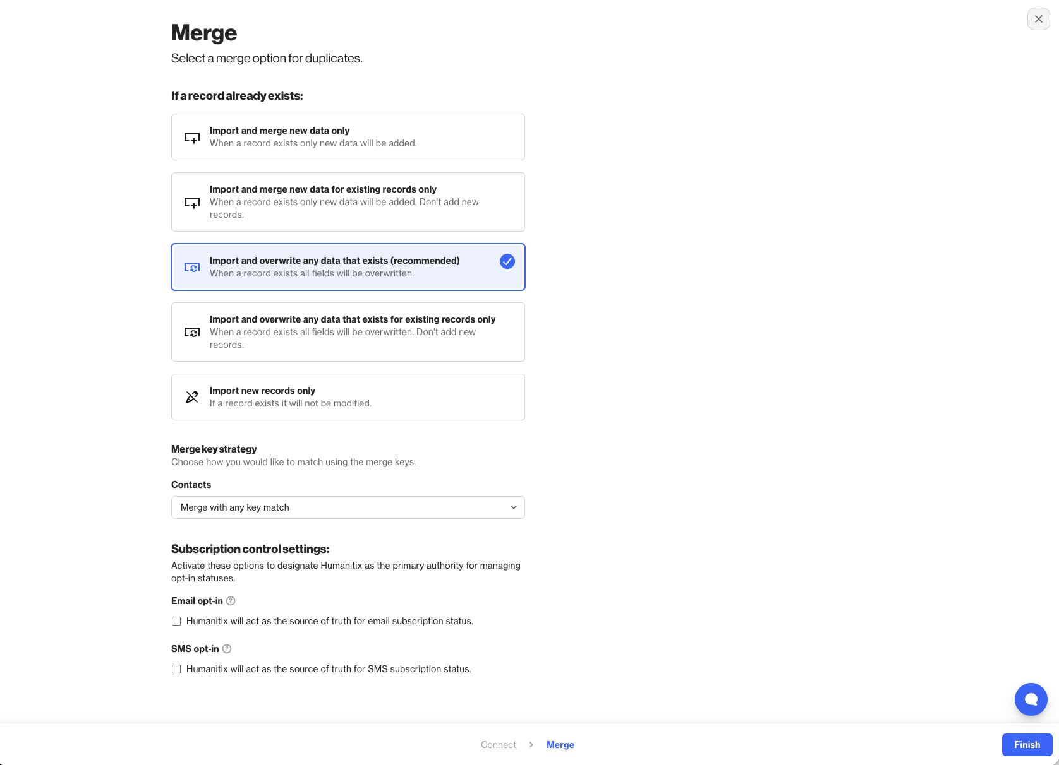Enable Humanitix email subscription source of truth checkbox
Image resolution: width=1059 pixels, height=765 pixels.
(176, 621)
